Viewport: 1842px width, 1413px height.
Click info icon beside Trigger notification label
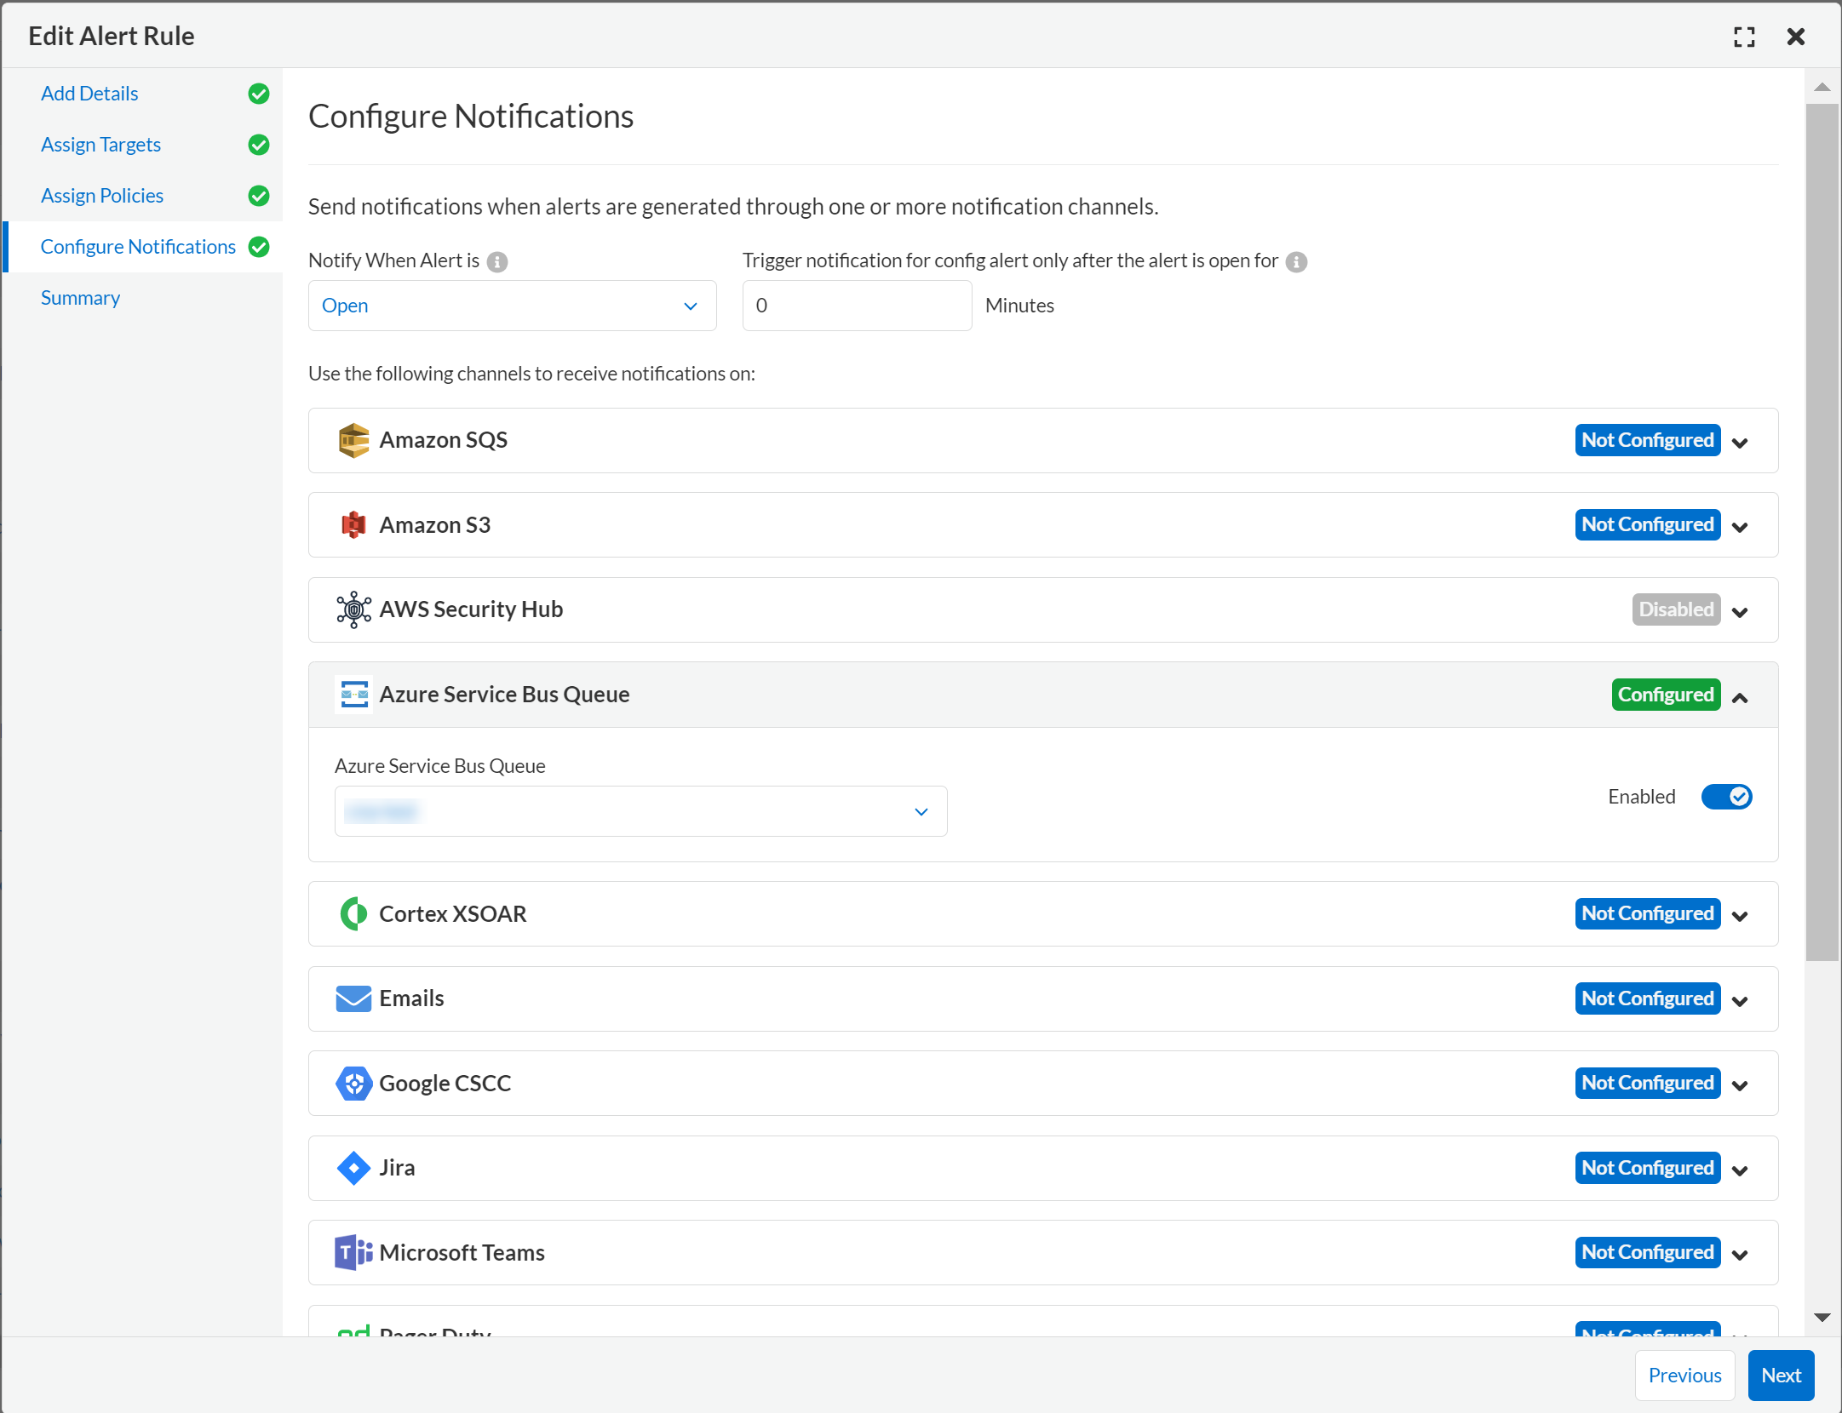coord(1296,262)
